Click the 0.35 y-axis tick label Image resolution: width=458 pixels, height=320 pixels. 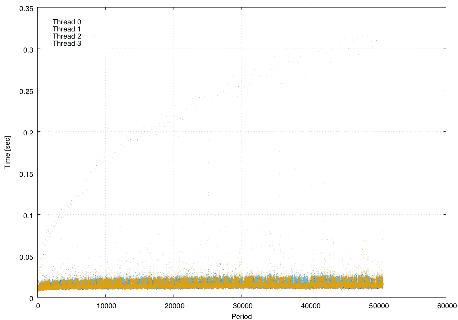click(26, 8)
